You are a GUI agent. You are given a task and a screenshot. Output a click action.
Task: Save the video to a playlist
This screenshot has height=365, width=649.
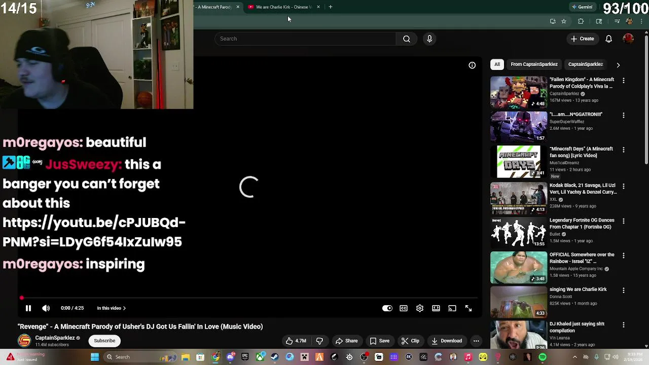379,341
